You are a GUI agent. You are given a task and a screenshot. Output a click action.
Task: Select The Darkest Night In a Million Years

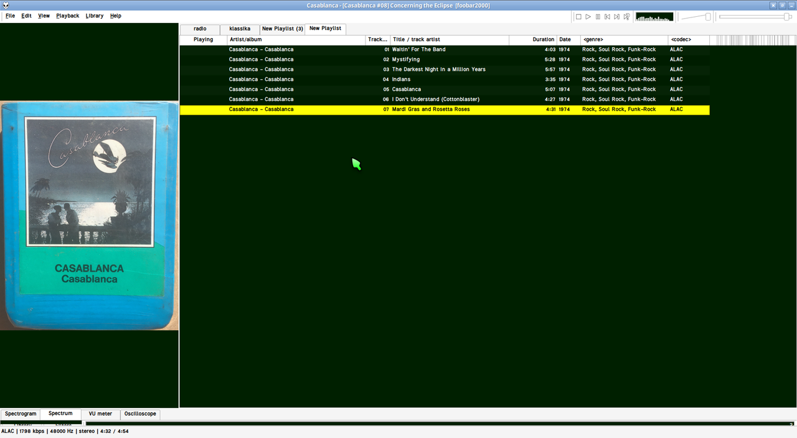(445, 70)
